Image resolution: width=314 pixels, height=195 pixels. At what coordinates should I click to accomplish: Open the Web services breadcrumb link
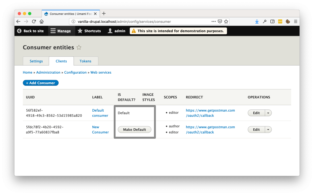[x=101, y=73]
